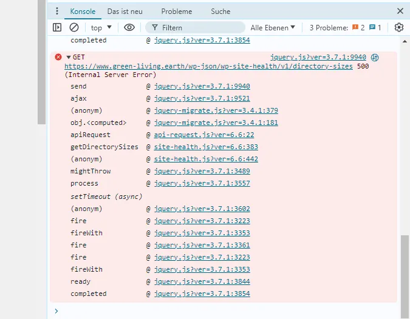
Task: Switch to the Konsole tab
Action: tap(83, 12)
